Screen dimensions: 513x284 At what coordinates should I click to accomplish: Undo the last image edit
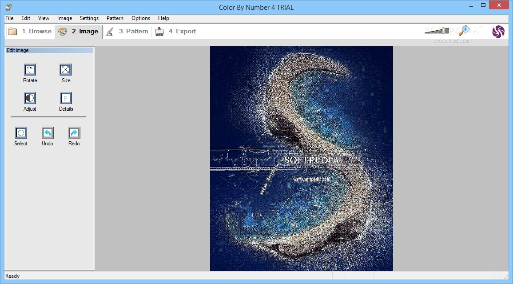[48, 133]
